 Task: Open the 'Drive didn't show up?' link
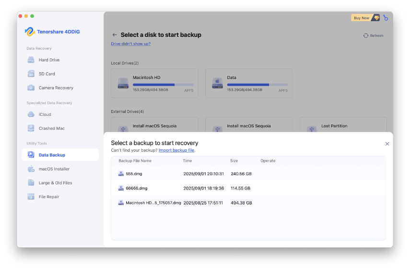tap(131, 44)
